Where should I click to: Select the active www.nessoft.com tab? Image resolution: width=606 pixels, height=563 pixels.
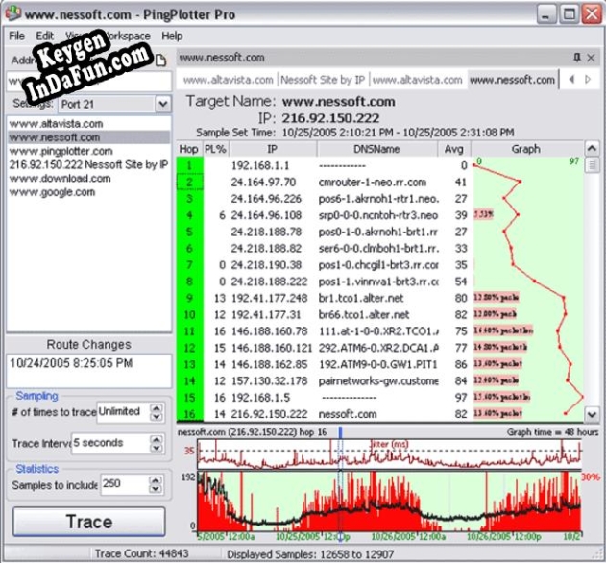tap(513, 80)
